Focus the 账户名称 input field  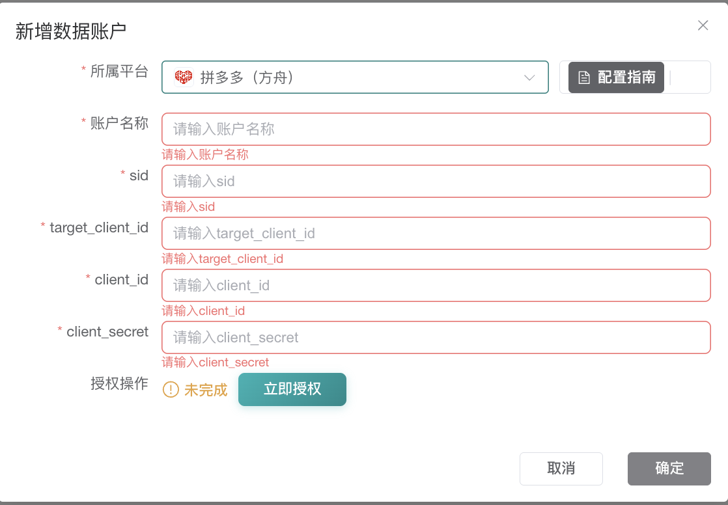[436, 130]
